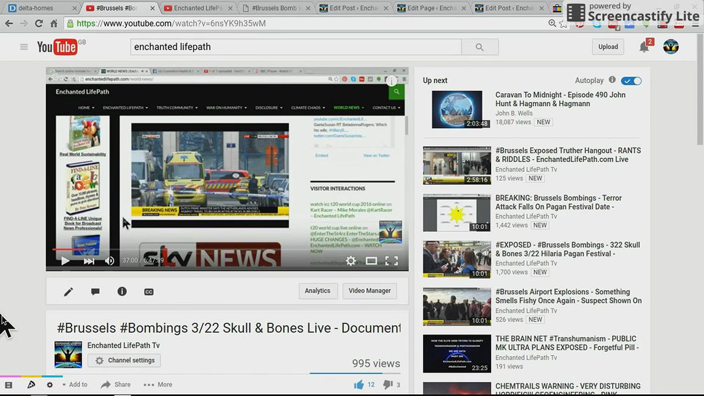The height and width of the screenshot is (396, 704).
Task: Open the notifications bell
Action: 644,47
